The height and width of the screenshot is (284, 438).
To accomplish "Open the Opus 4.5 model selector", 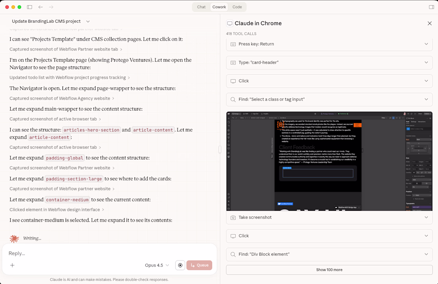I will tap(157, 265).
